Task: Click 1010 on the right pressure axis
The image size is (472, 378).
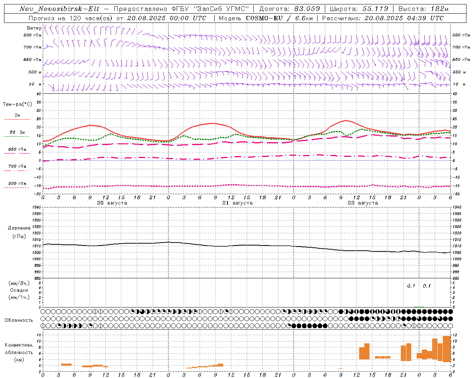Action: tap(457, 246)
